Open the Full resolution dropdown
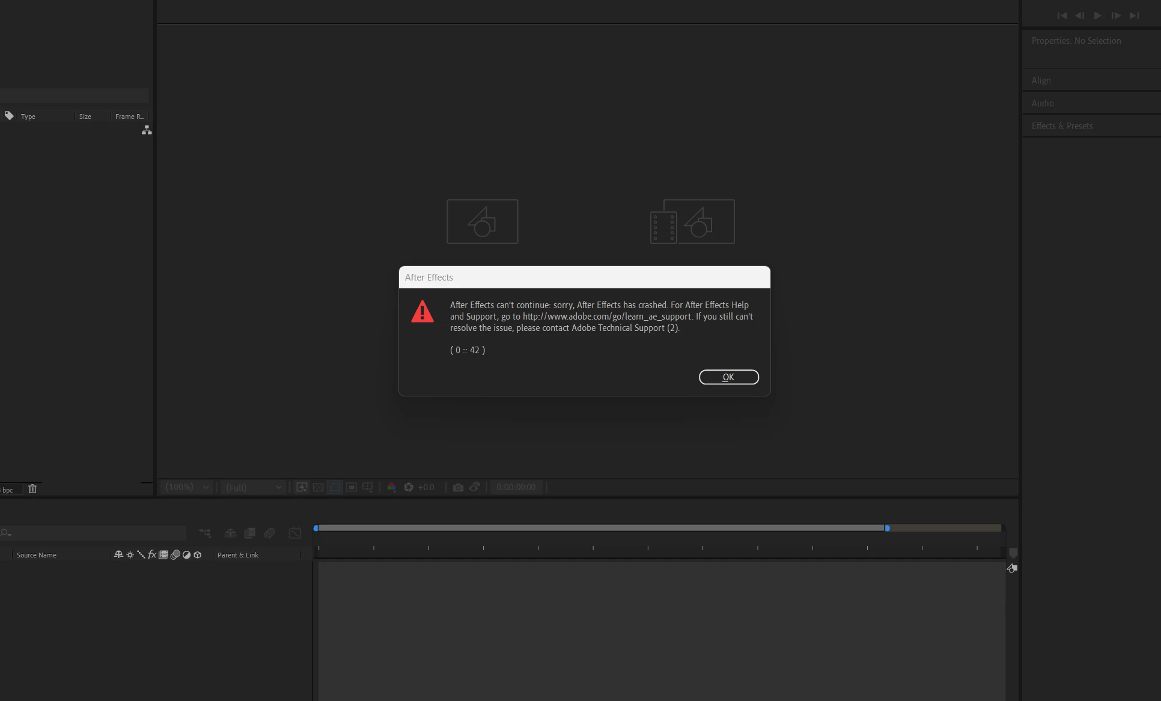This screenshot has width=1161, height=701. point(254,487)
